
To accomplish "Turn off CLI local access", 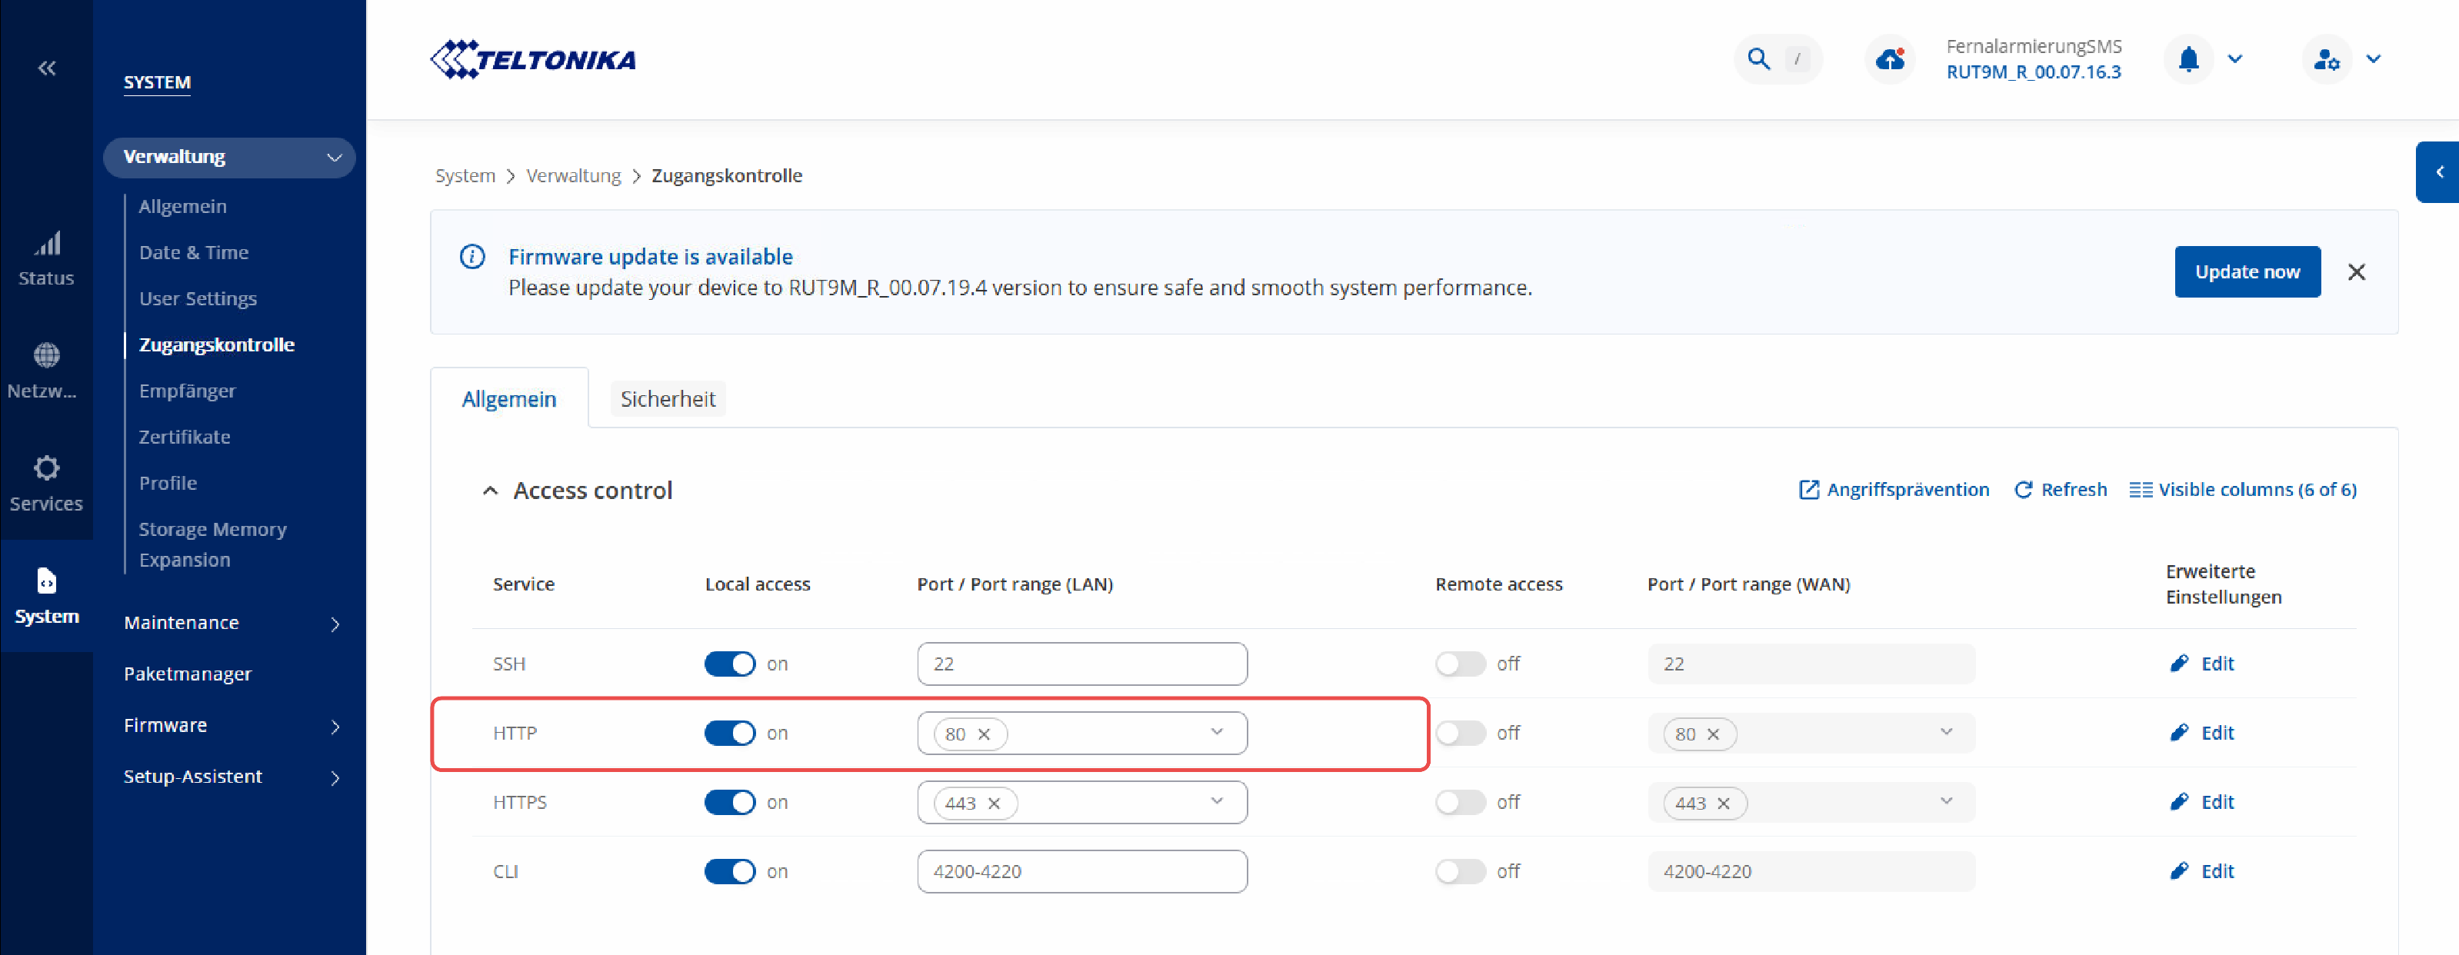I will pos(729,872).
